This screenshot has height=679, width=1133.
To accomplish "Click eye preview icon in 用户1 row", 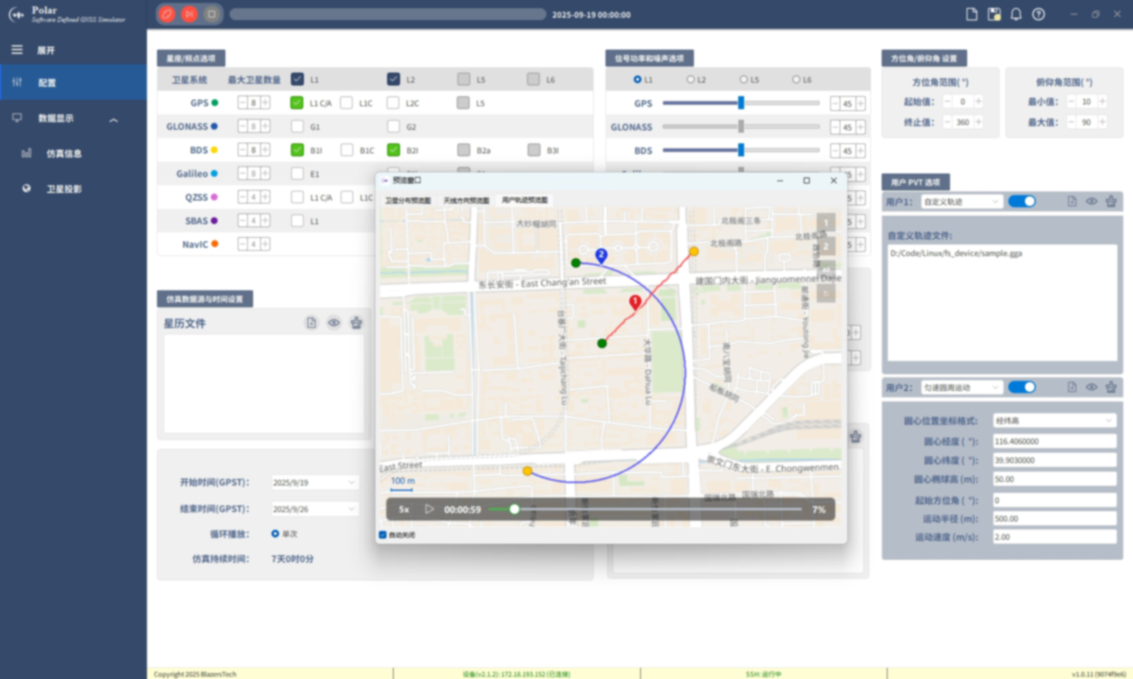I will pos(1091,201).
